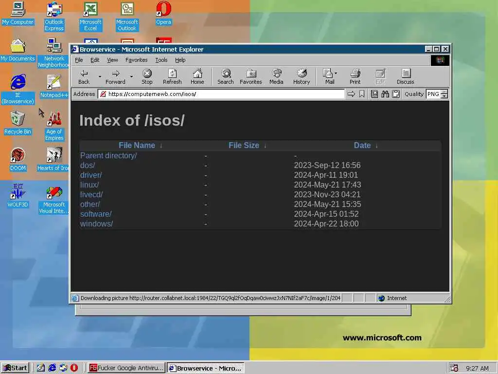This screenshot has height=374, width=498.
Task: Click the binoculars find icon
Action: click(385, 94)
